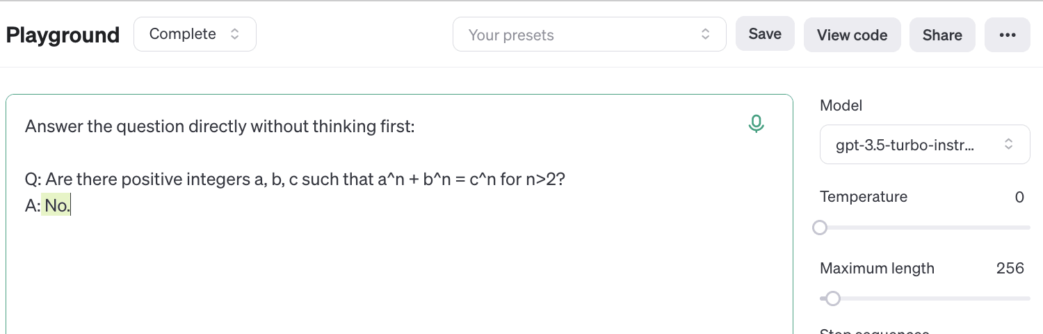This screenshot has width=1043, height=334.
Task: Click the Share button
Action: (x=942, y=35)
